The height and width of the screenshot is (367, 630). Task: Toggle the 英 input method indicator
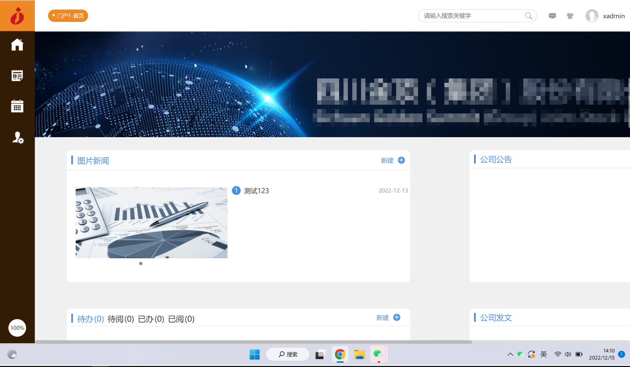[x=544, y=354]
